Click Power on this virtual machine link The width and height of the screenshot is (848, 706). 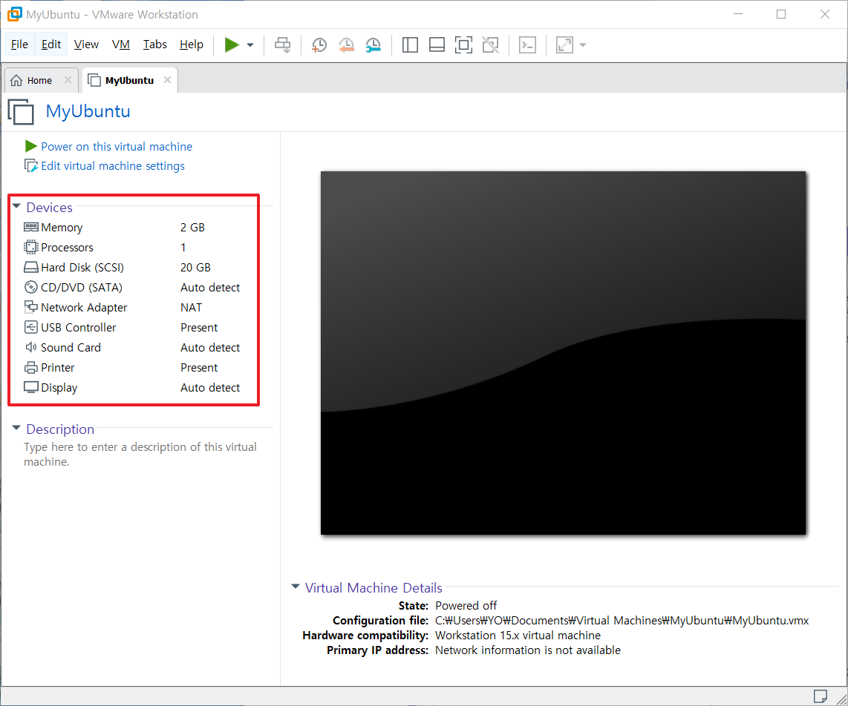pyautogui.click(x=117, y=146)
